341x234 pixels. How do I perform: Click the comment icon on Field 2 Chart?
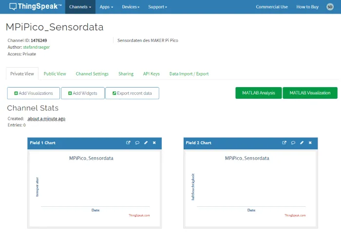pyautogui.click(x=293, y=143)
